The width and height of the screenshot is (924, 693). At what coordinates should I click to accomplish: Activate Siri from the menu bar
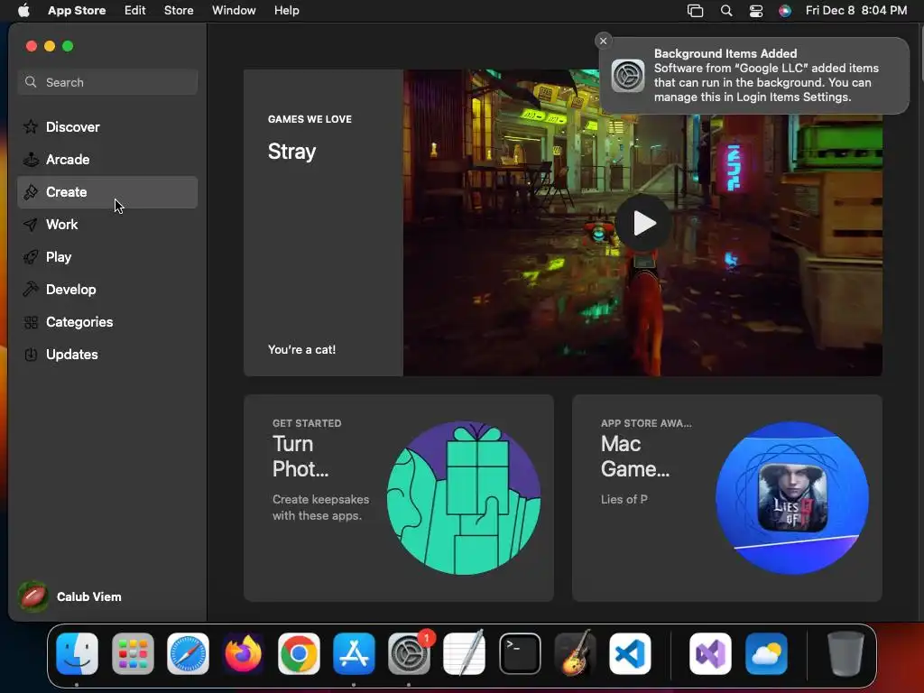[x=785, y=11]
